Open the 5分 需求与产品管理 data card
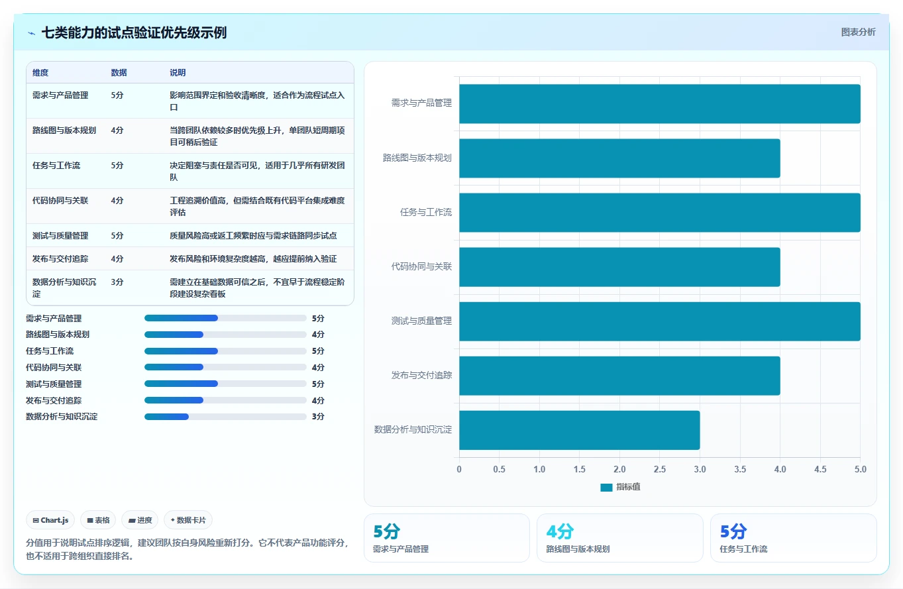903x589 pixels. coord(447,538)
